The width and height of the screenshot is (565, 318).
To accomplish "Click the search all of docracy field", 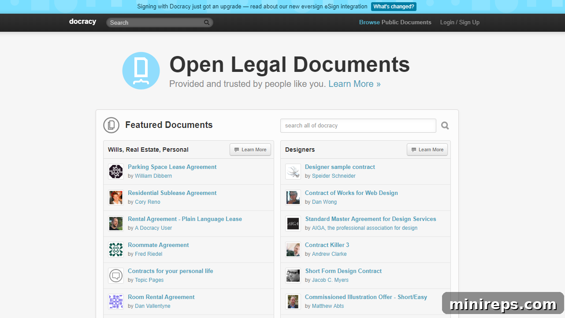I will pos(358,126).
